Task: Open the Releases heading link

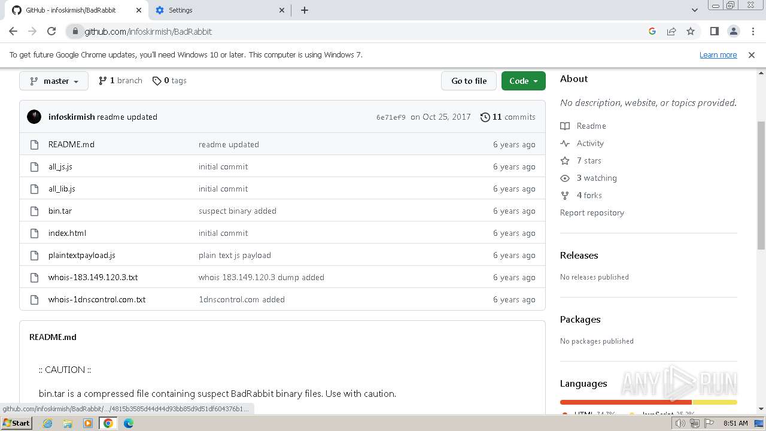Action: [579, 255]
